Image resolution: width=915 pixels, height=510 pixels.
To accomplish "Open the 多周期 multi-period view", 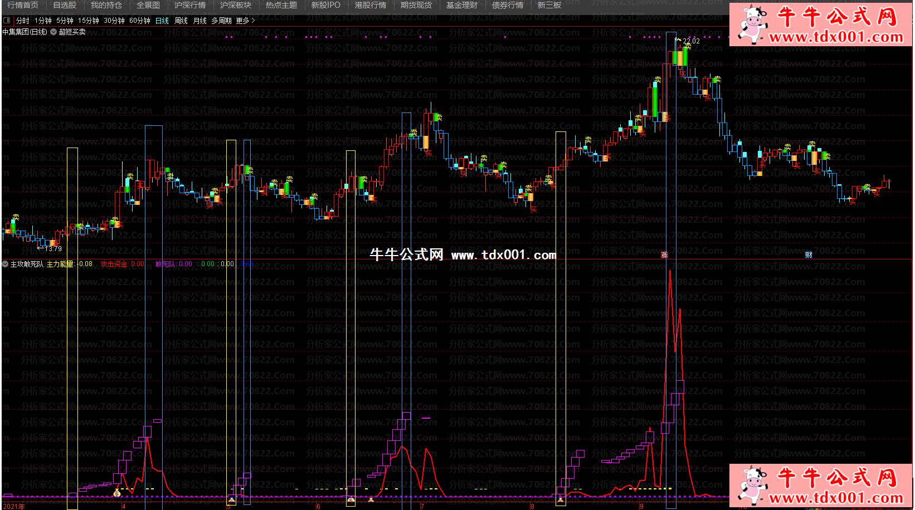I will pyautogui.click(x=221, y=21).
